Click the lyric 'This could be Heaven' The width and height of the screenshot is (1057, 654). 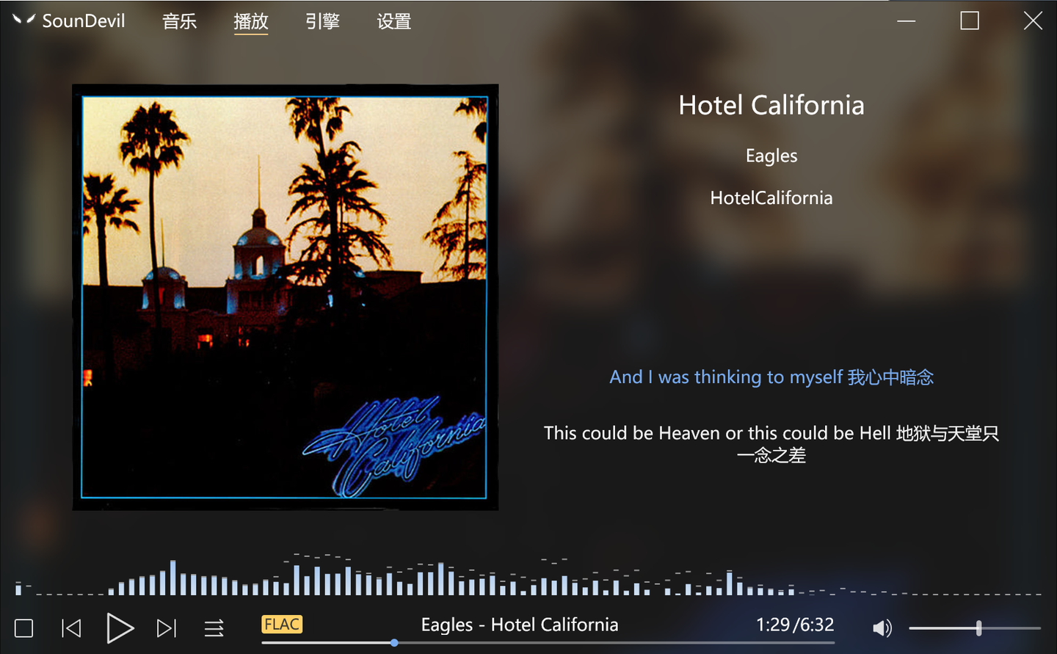pyautogui.click(x=771, y=443)
